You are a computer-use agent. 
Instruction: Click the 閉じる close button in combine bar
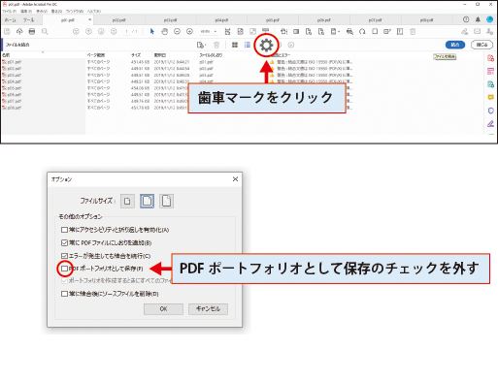481,45
